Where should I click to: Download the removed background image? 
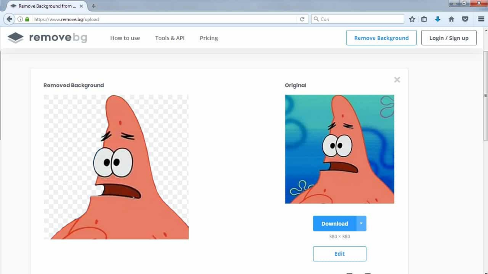point(334,223)
